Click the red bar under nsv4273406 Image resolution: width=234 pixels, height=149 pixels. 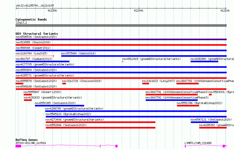pos(101,122)
